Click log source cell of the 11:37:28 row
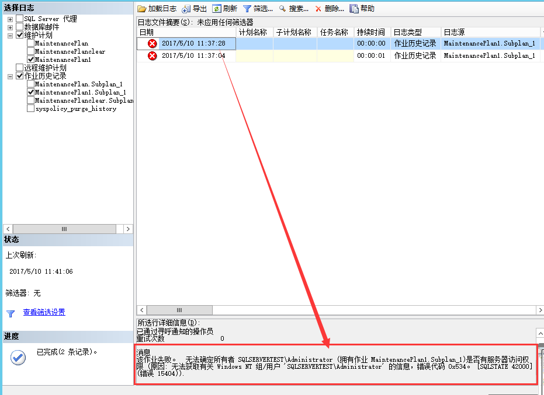The width and height of the screenshot is (544, 395). pyautogui.click(x=491, y=44)
